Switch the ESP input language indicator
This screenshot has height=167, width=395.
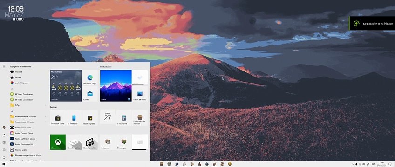pyautogui.click(x=373, y=164)
